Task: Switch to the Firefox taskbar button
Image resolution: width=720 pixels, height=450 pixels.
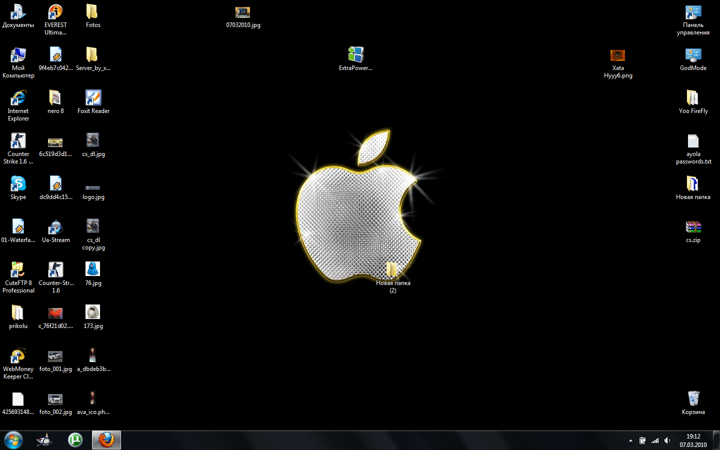Action: (x=106, y=440)
